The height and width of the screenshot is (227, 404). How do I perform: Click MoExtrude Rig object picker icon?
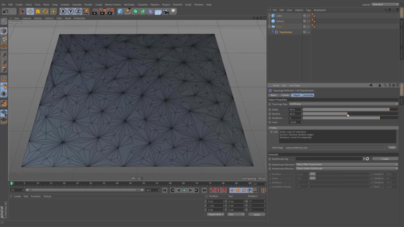tap(367, 159)
